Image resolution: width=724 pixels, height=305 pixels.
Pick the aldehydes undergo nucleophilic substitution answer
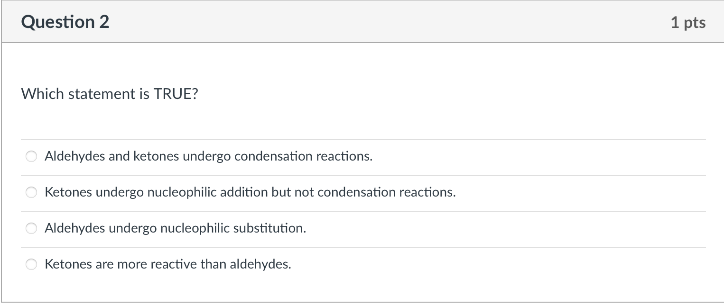[176, 228]
